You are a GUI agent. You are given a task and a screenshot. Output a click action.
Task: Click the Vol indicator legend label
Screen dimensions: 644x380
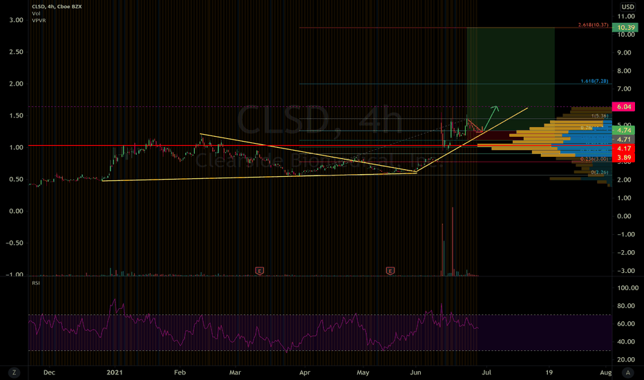click(36, 14)
